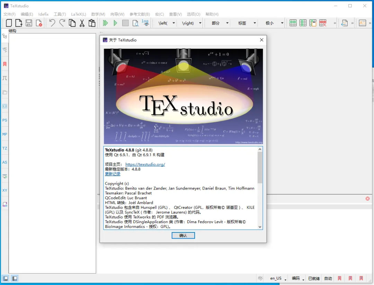The height and width of the screenshot is (285, 374).
Task: Toggle status bar bookmark 1
Action: [339, 278]
